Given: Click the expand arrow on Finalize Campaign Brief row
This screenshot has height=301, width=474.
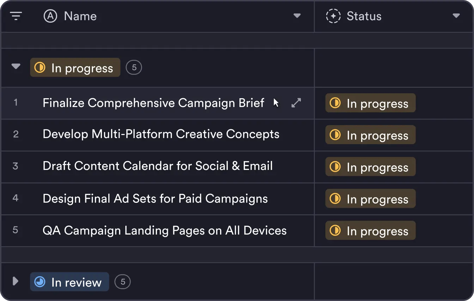Looking at the screenshot, I should click(x=296, y=102).
